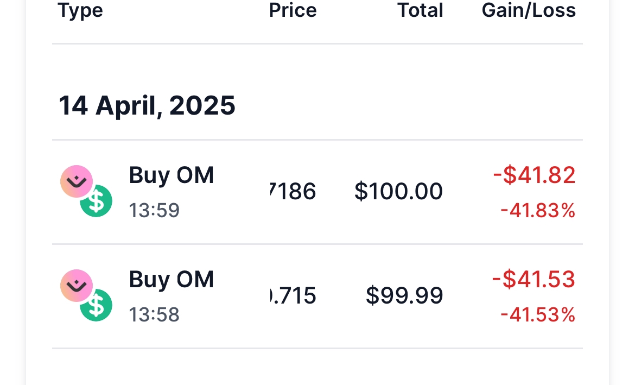Open the Buy OM transaction from 13:58

click(x=171, y=280)
